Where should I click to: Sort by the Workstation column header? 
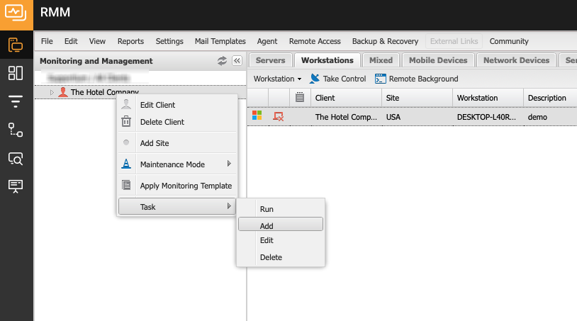pos(488,98)
